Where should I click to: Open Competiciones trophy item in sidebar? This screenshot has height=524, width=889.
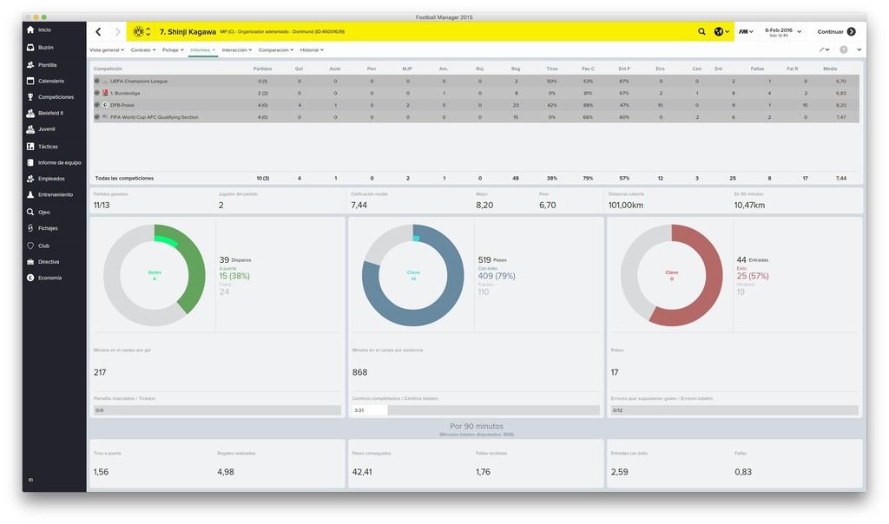click(x=49, y=97)
